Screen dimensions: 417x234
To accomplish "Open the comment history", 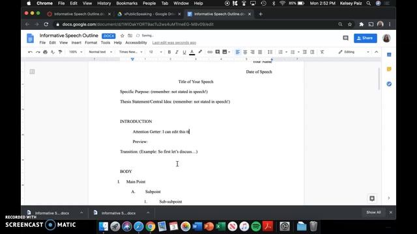I will pos(345,38).
